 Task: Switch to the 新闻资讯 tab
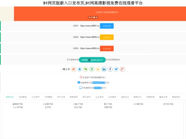coord(176,97)
